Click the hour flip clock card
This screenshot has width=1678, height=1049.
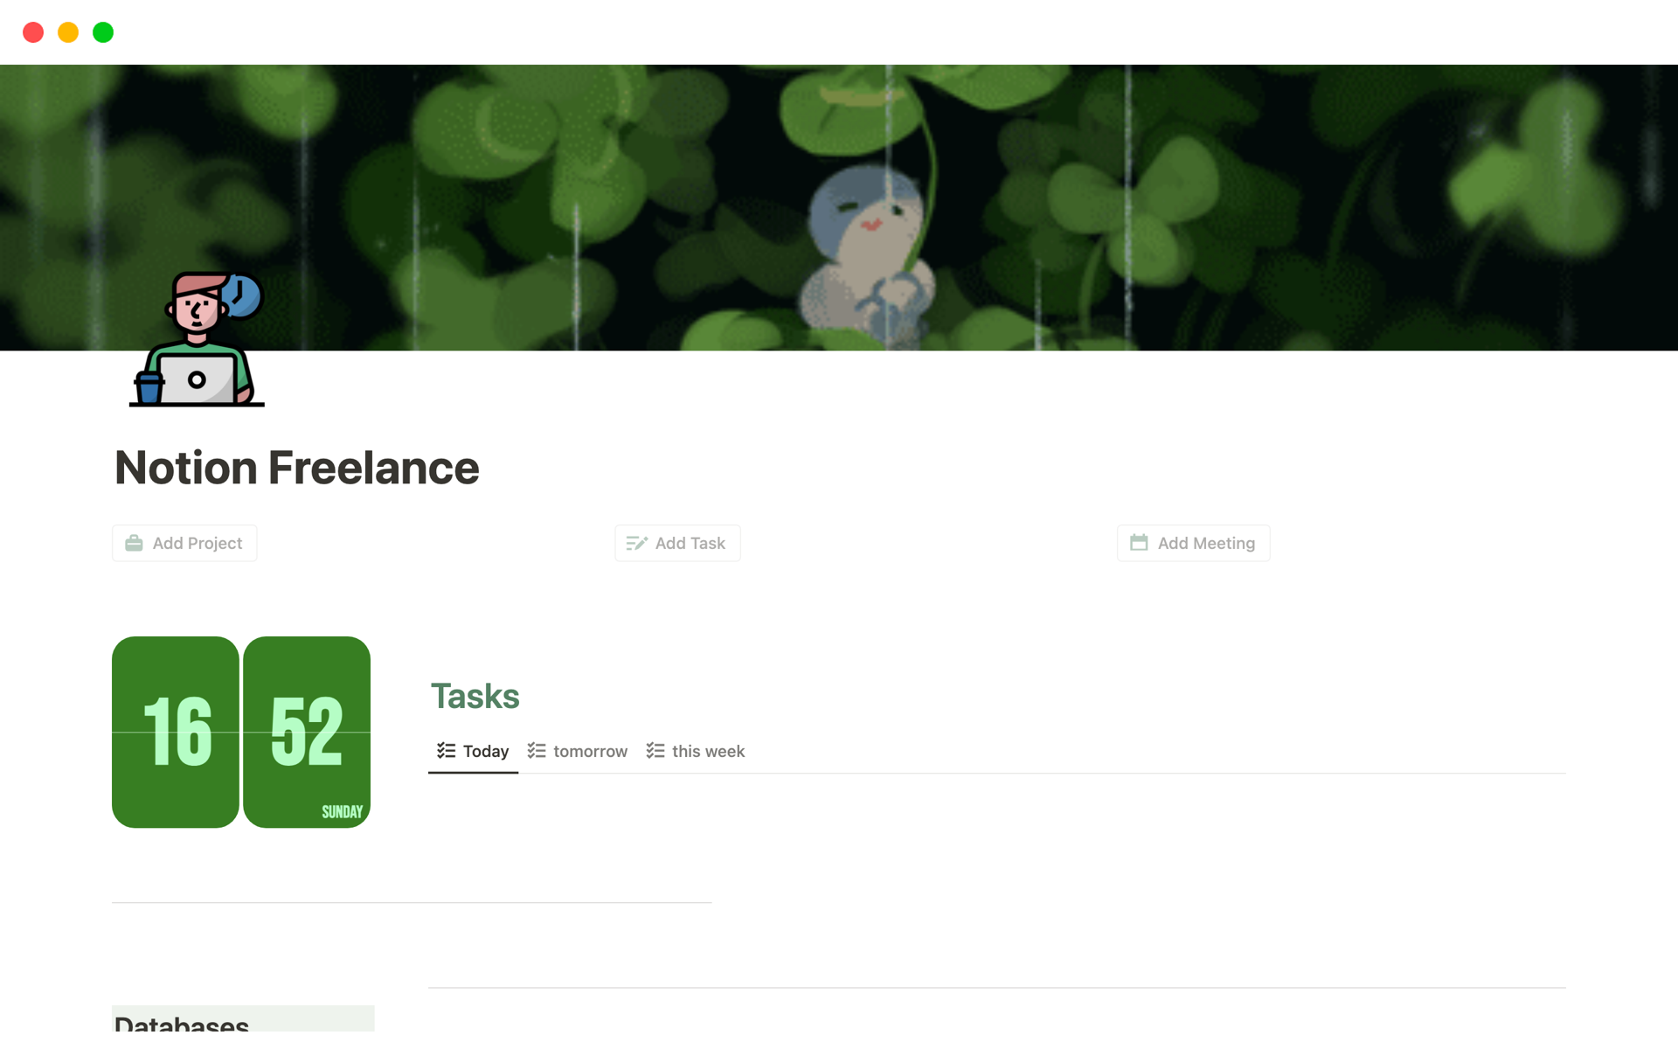pos(176,732)
